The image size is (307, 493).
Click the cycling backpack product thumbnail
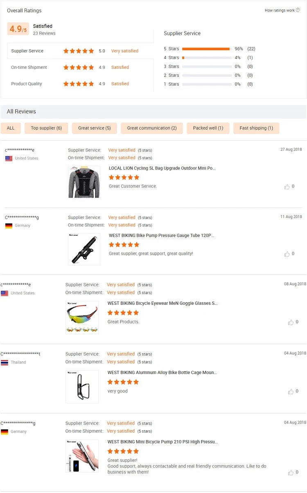point(84,182)
